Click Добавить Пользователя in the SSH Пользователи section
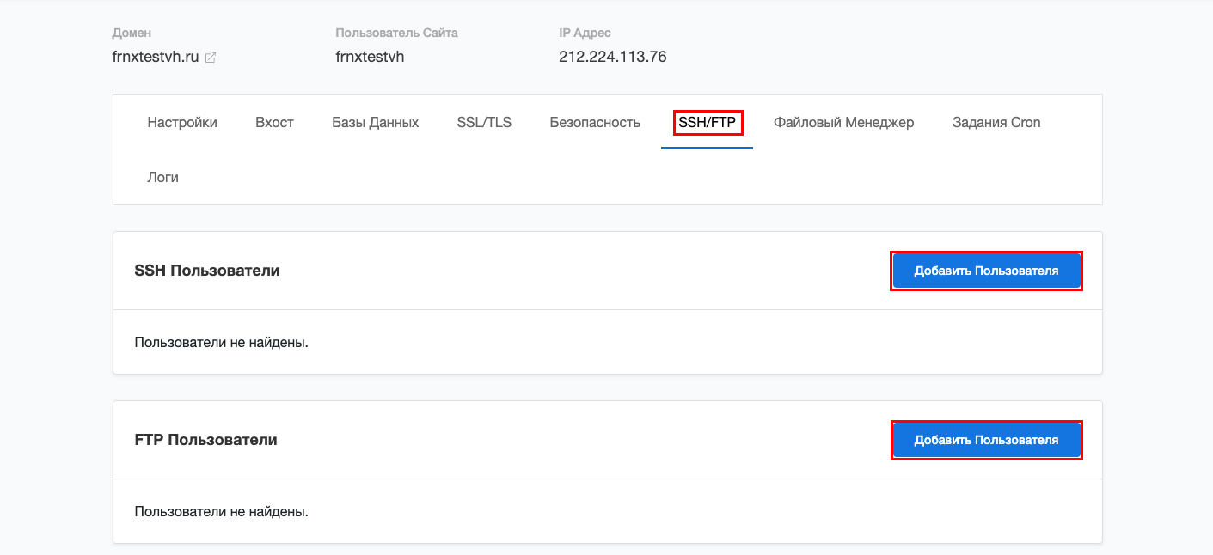Viewport: 1213px width, 555px height. pos(986,271)
